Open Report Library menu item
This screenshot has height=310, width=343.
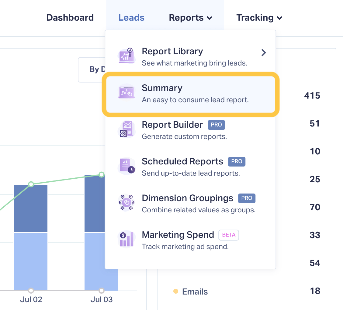191,56
